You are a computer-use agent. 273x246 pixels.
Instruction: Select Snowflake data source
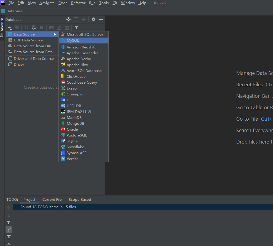[x=83, y=147]
